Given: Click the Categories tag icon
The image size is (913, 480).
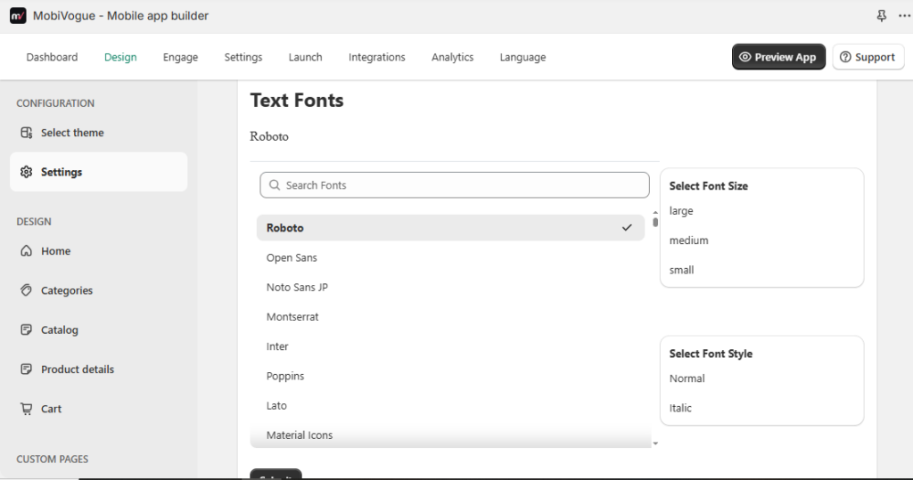Looking at the screenshot, I should 26,290.
